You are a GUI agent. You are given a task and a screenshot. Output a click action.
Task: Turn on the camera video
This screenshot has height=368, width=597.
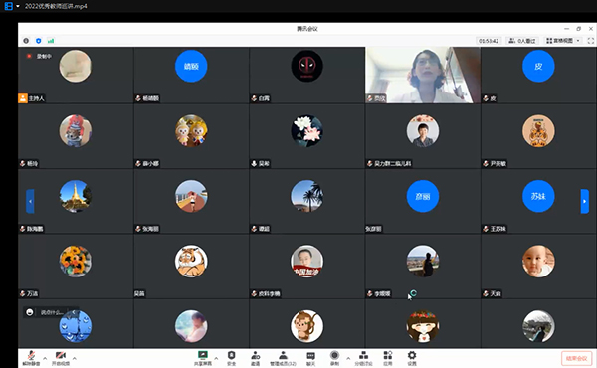pyautogui.click(x=60, y=358)
